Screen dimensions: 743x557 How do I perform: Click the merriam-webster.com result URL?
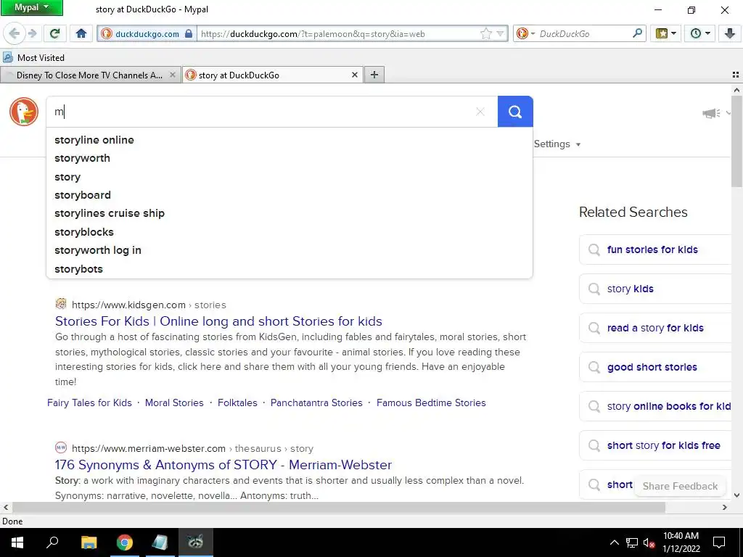(192, 448)
